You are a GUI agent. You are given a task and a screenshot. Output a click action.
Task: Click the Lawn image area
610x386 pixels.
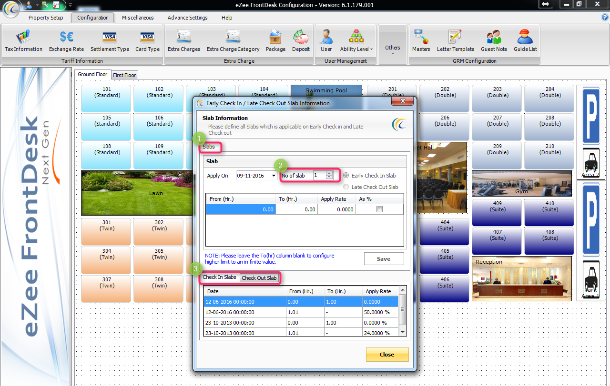click(138, 193)
